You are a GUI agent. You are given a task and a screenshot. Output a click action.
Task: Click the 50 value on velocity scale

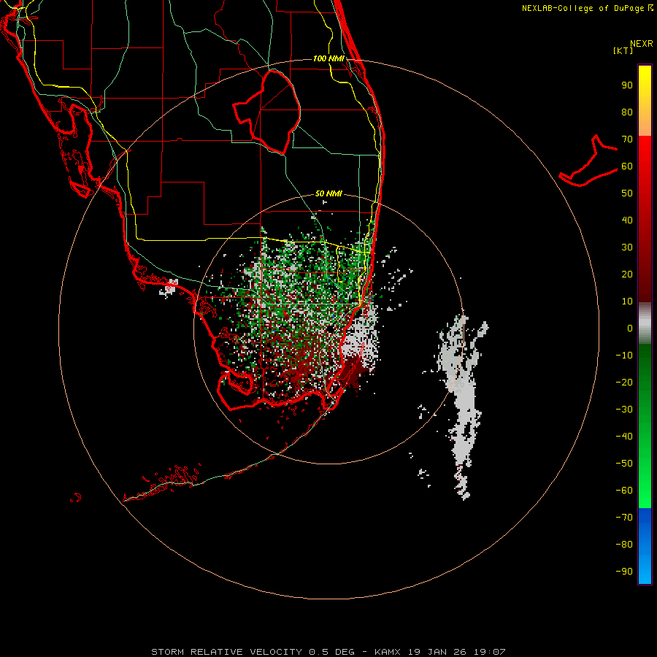tap(627, 193)
